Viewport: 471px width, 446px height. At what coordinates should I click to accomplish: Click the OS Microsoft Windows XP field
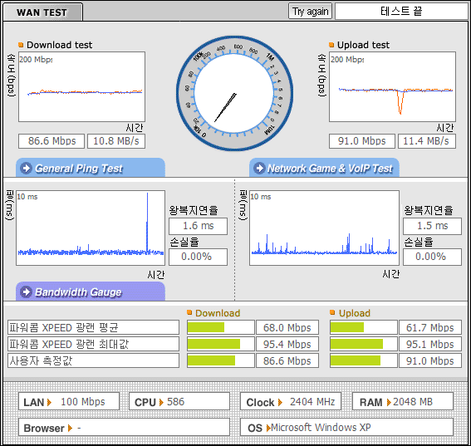coord(346,427)
